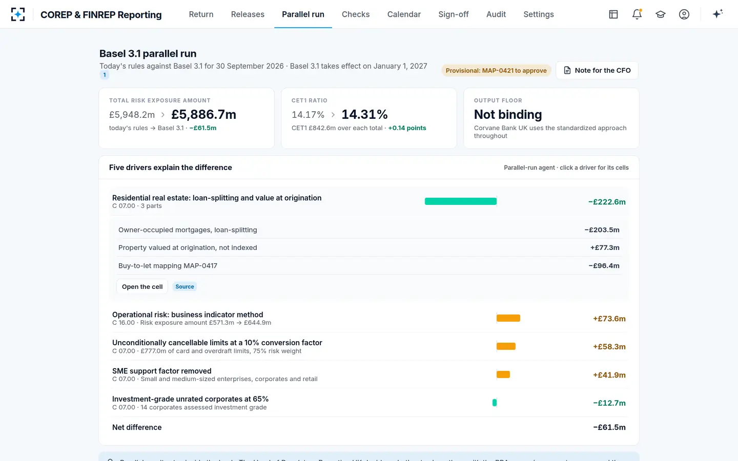Click the £5,886.7m total risk exposure value

click(x=203, y=114)
